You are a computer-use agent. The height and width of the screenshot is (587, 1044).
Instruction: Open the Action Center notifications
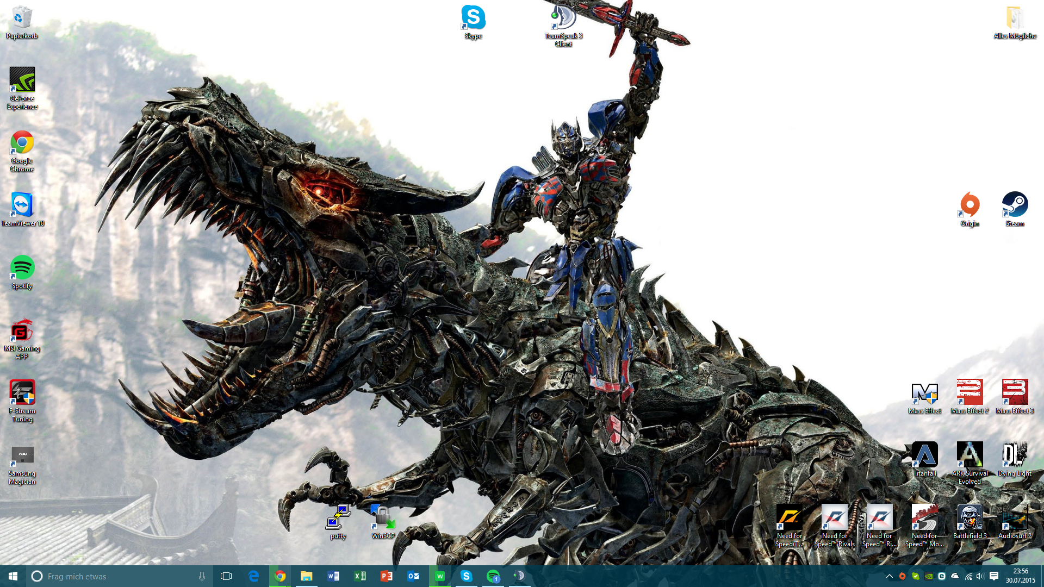(x=994, y=576)
